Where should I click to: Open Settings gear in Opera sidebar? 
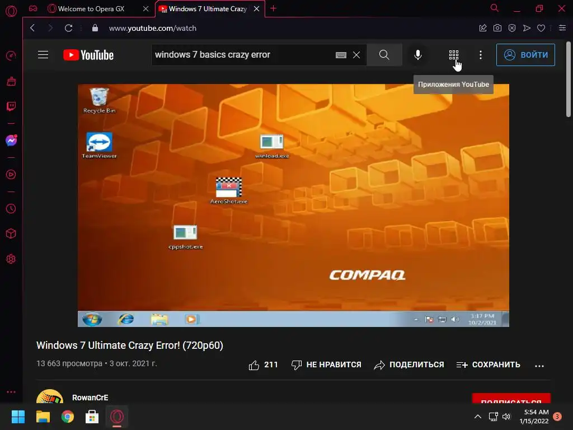point(11,259)
